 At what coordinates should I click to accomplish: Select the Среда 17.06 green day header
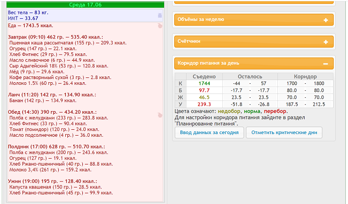coord(85,5)
